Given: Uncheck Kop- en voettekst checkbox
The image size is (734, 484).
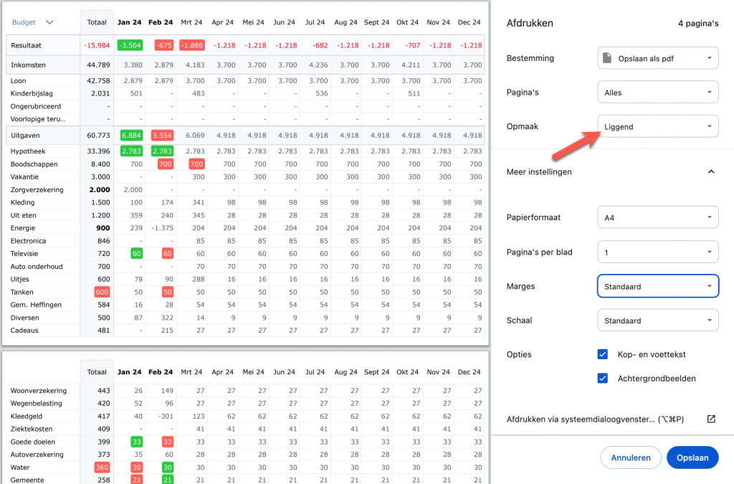Looking at the screenshot, I should (602, 354).
